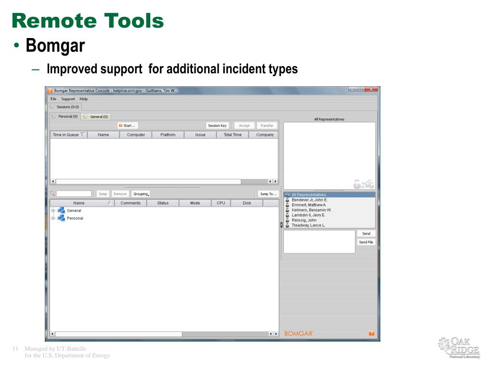This screenshot has height=370, width=493.
Task: Click the jump list scrollbar left arrow
Action: (x=52, y=334)
